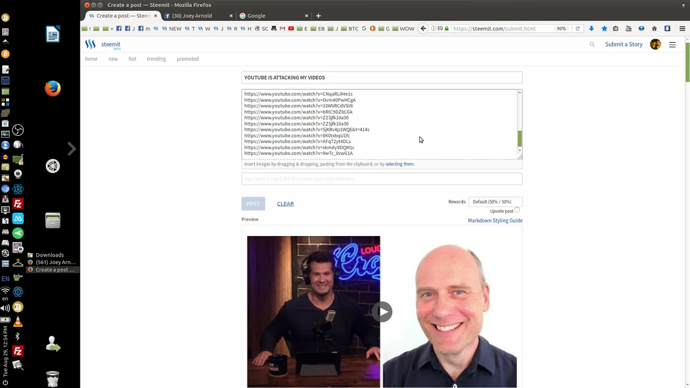This screenshot has height=388, width=690.
Task: Open the BTC bookmarks folder
Action: point(349,29)
